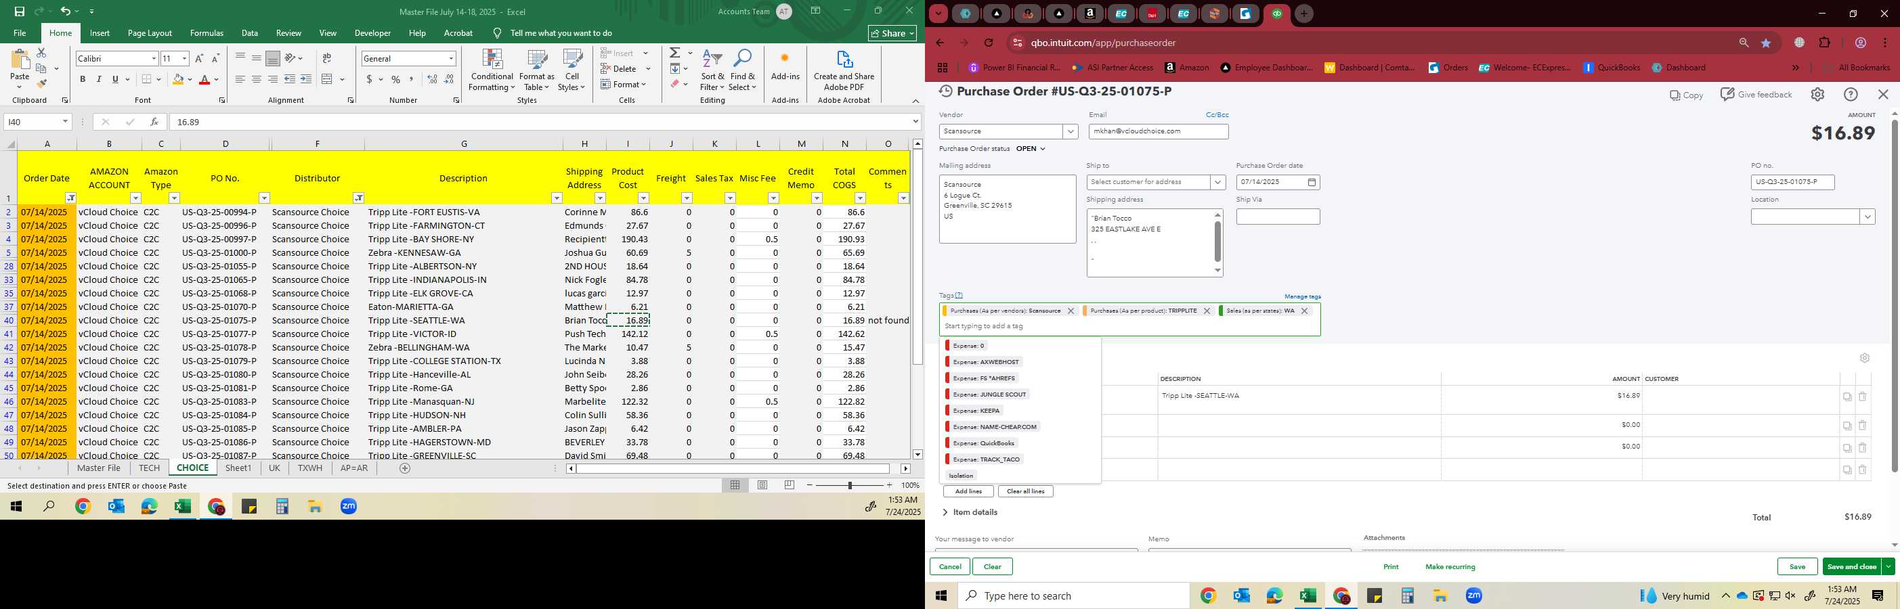
Task: Open the File menu in Excel
Action: 20,33
